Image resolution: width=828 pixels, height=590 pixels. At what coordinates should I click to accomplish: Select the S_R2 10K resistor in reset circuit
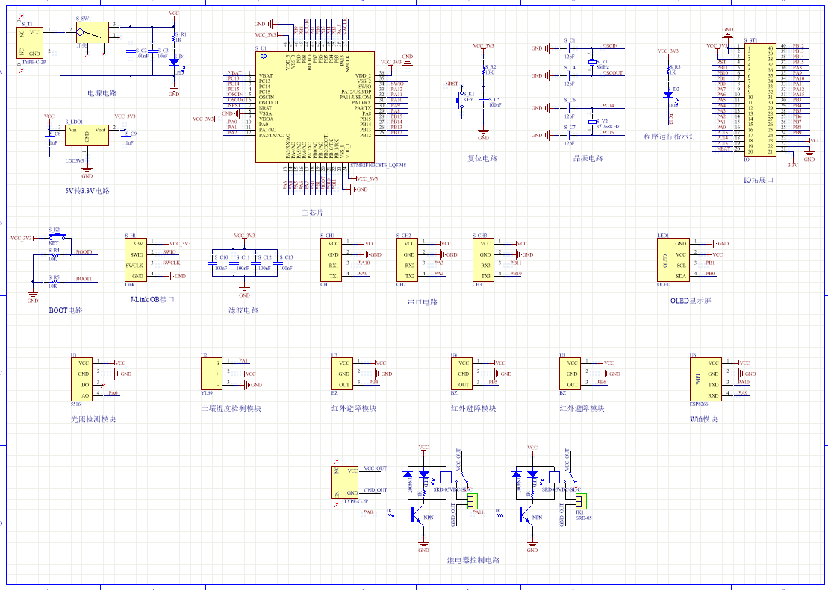tap(484, 70)
